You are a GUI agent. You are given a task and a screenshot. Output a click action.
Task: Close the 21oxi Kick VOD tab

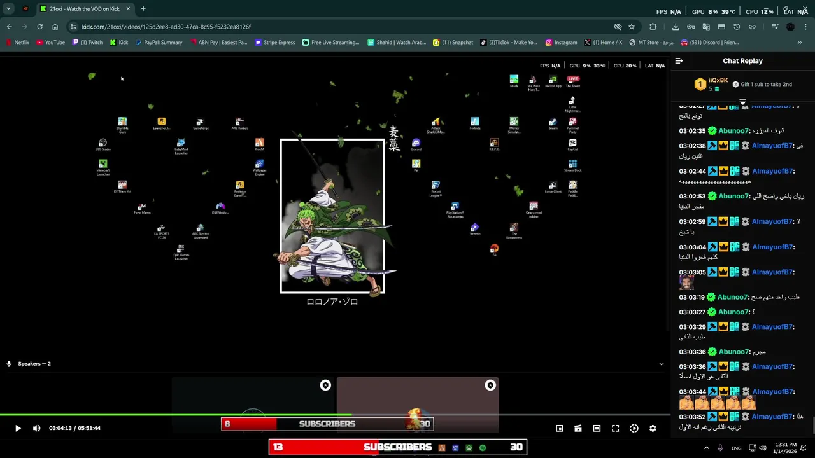point(128,9)
